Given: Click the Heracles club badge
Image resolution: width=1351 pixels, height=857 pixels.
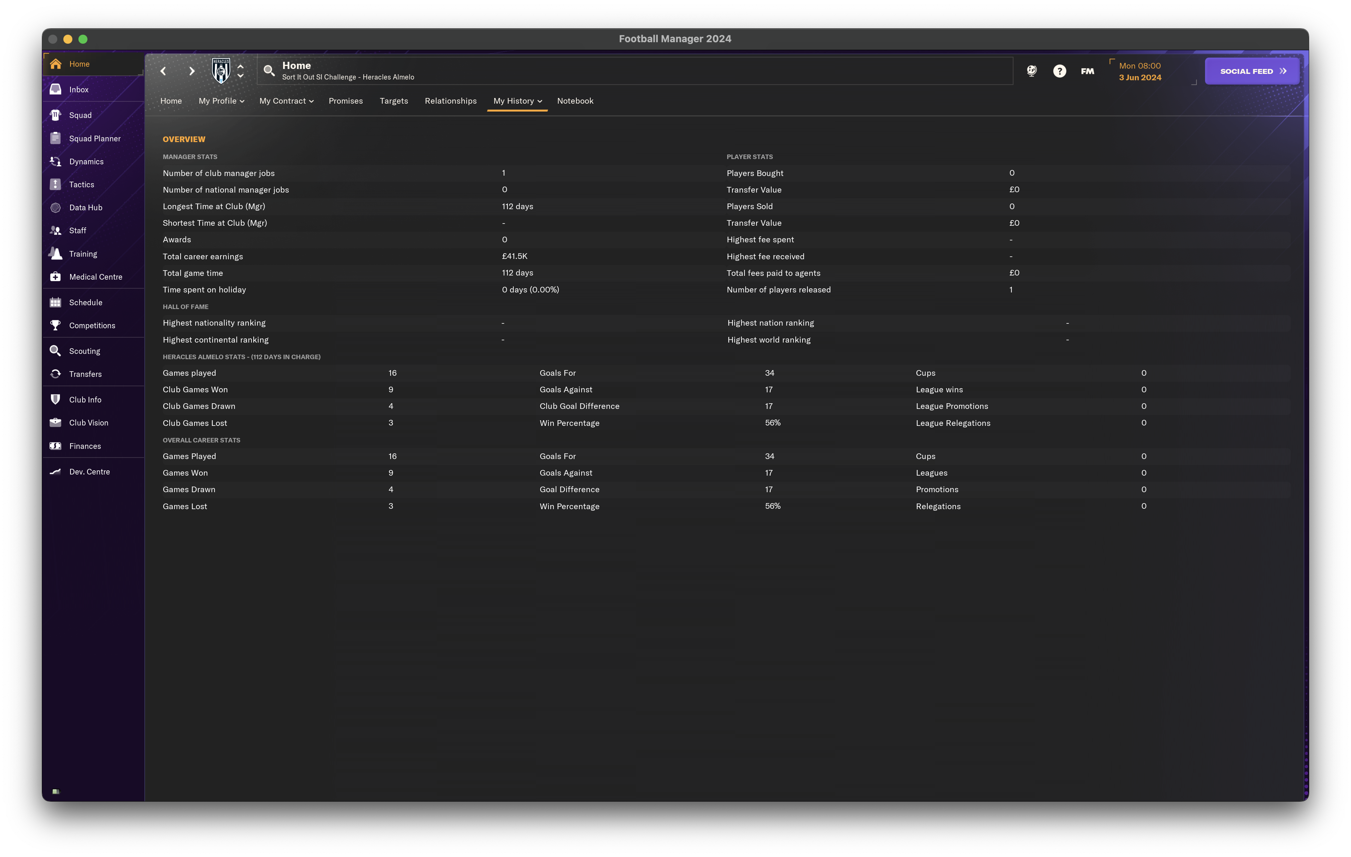Looking at the screenshot, I should click(221, 71).
